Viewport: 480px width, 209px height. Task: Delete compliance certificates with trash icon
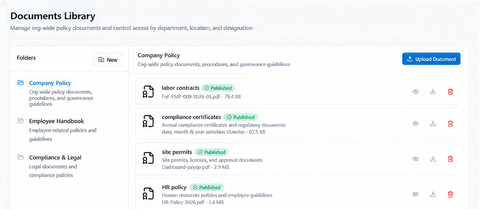coord(450,123)
